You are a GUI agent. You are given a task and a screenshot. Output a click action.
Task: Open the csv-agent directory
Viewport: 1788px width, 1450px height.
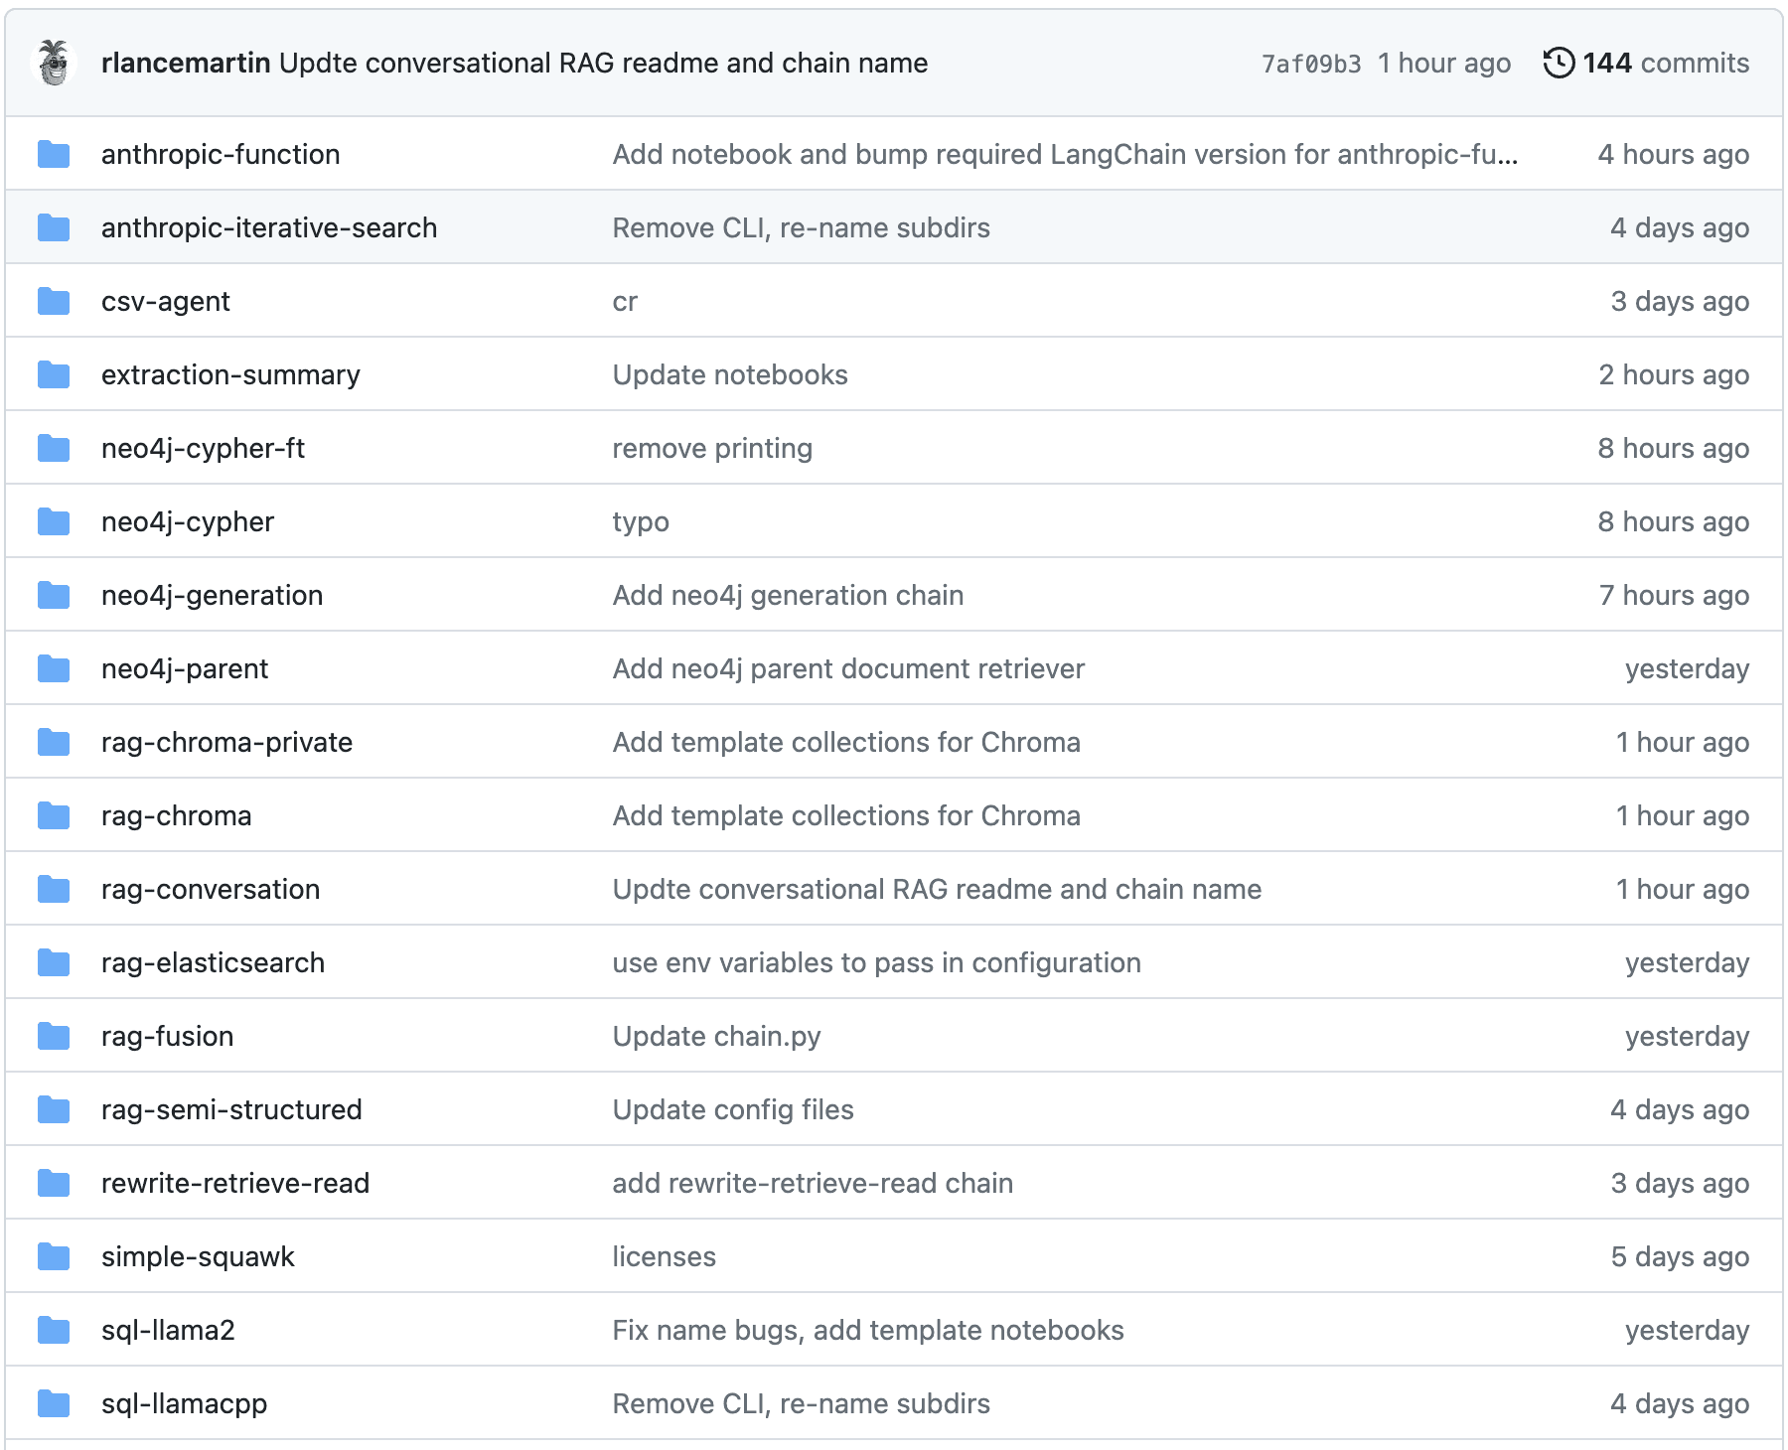166,301
